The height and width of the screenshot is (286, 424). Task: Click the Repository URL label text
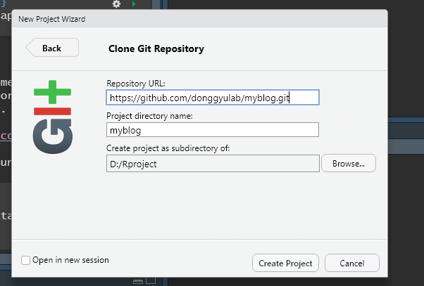[136, 82]
